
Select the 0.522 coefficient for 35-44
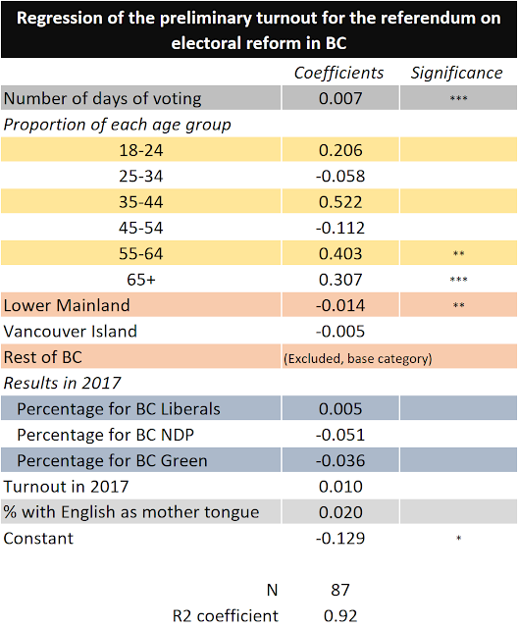coord(340,201)
